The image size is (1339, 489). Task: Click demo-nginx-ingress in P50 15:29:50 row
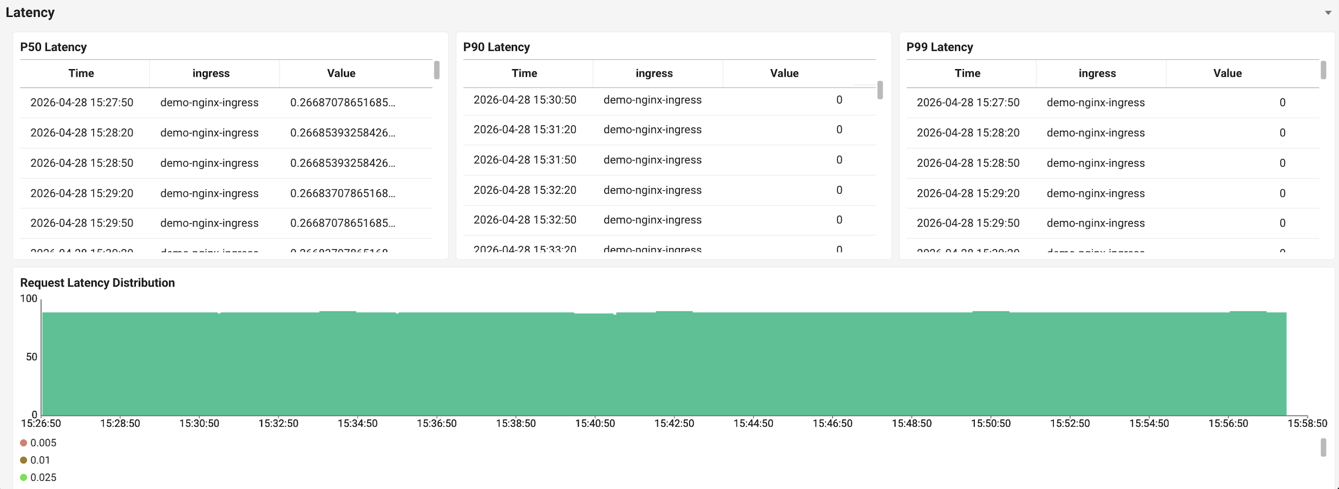[x=209, y=223]
